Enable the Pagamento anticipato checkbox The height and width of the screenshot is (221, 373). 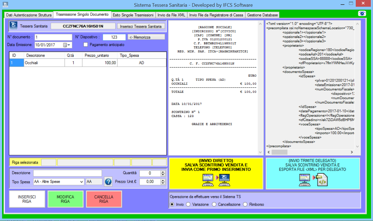click(86, 45)
